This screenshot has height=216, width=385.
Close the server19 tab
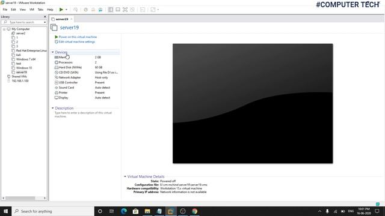(72, 19)
